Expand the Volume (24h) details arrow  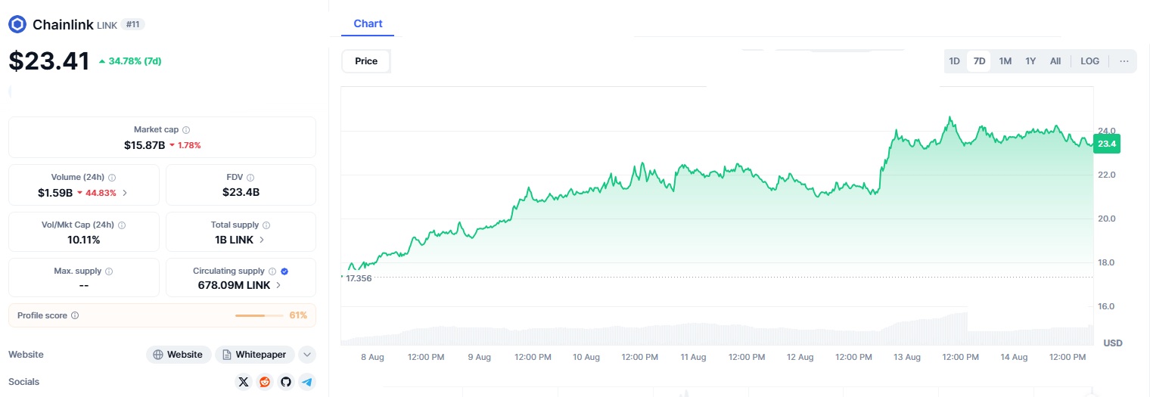coord(125,193)
